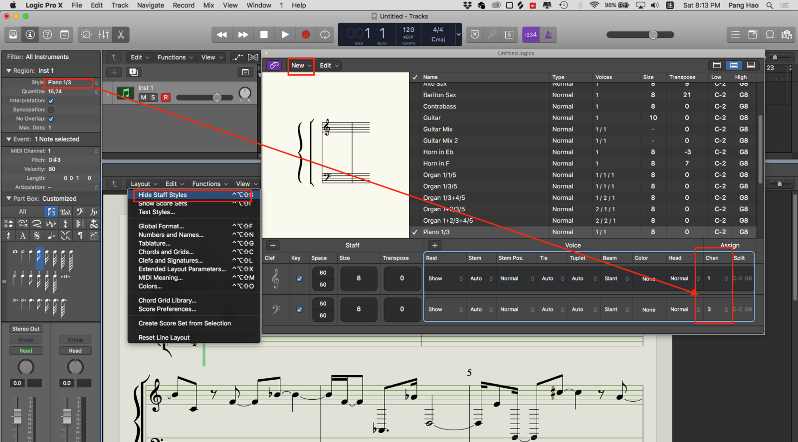Open the Navigate menu in menu bar
798x442 pixels.
[x=150, y=5]
